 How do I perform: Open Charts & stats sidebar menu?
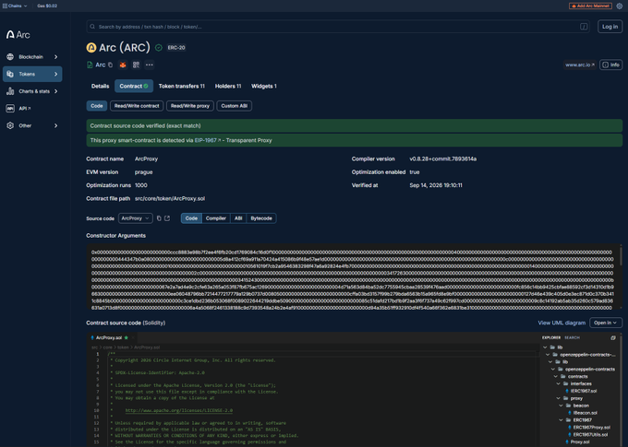[32, 91]
